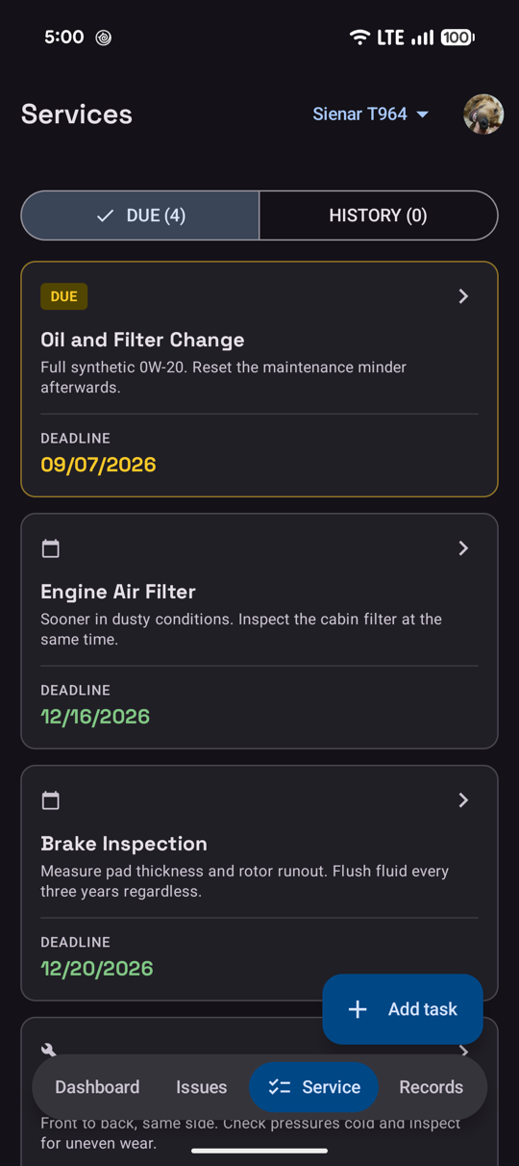Click the yellow DUE badge

pos(64,296)
